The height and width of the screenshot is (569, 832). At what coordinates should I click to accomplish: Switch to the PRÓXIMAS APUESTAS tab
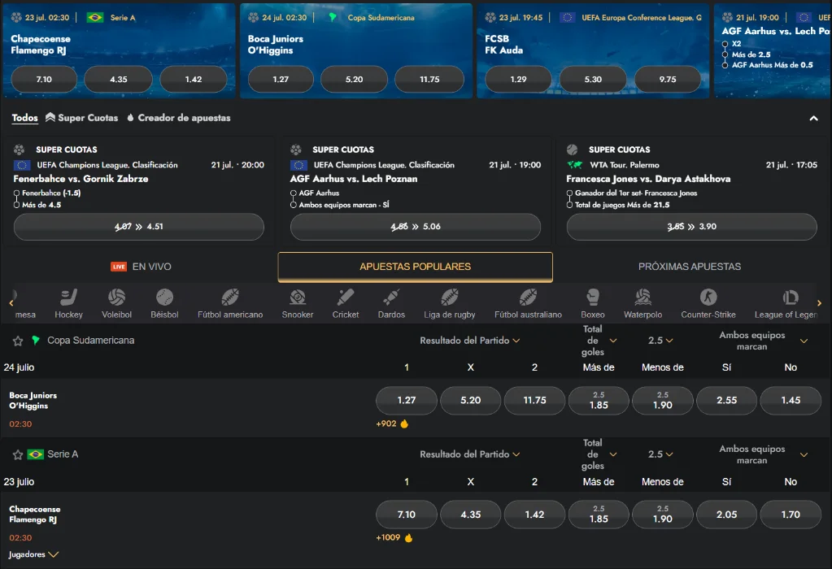tap(690, 267)
